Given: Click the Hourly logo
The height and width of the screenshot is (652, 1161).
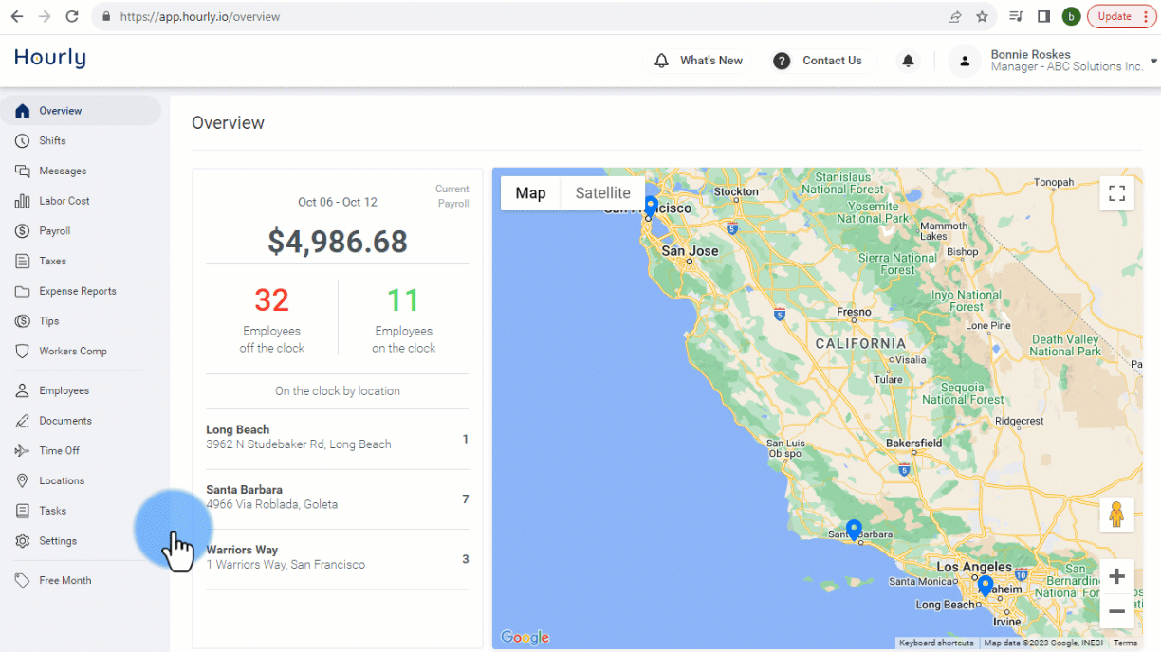Looking at the screenshot, I should [x=50, y=58].
